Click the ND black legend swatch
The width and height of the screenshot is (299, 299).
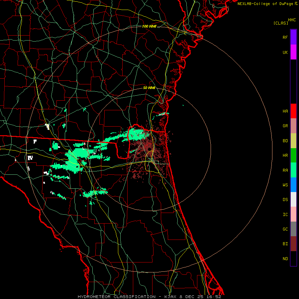point(293,258)
